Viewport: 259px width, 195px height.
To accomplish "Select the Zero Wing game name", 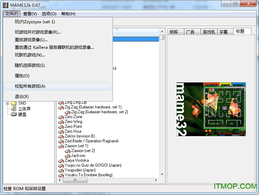I will [73, 122].
